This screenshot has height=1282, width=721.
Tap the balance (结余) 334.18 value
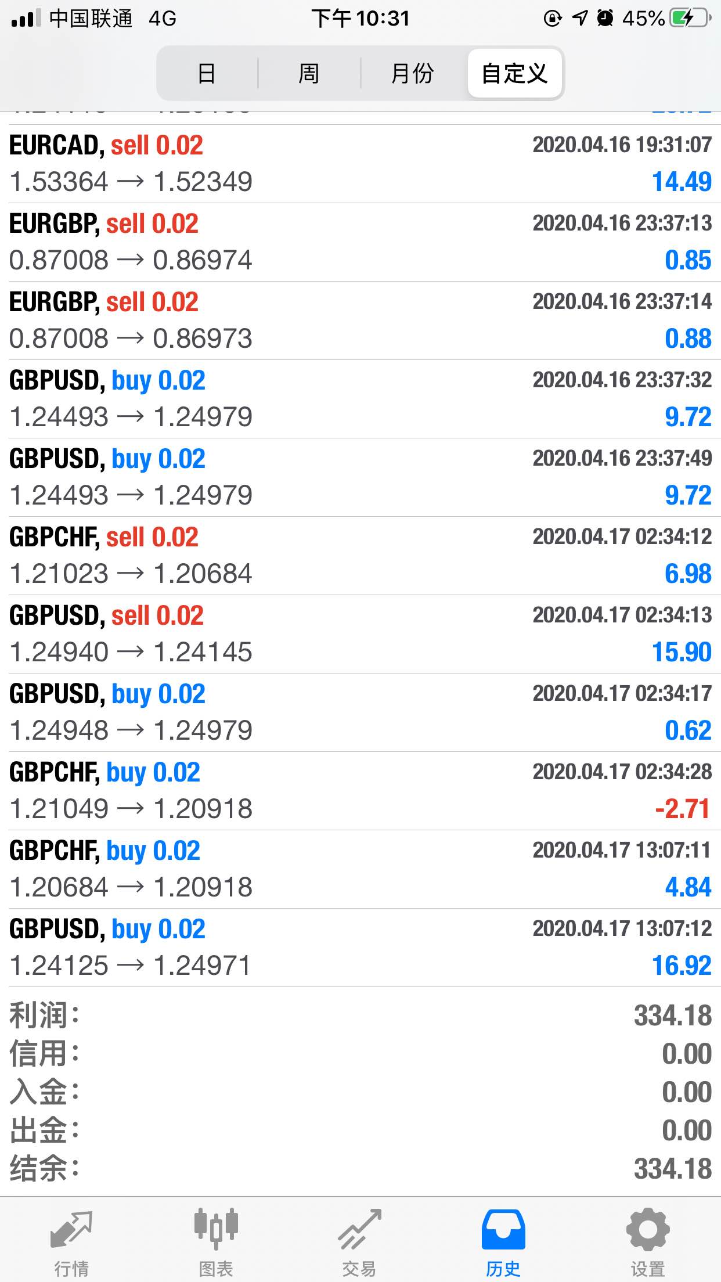coord(672,1169)
